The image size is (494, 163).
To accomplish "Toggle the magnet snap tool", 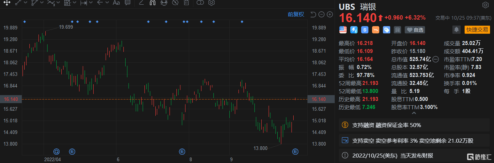I will (152, 3).
